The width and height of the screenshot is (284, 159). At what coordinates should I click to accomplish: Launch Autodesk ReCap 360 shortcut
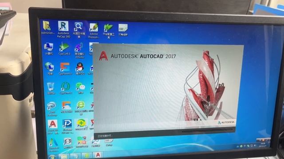point(63,30)
